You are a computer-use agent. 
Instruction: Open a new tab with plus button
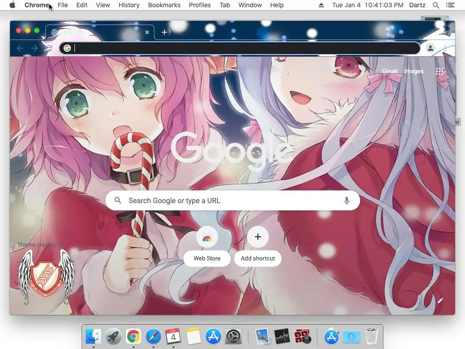(x=164, y=32)
